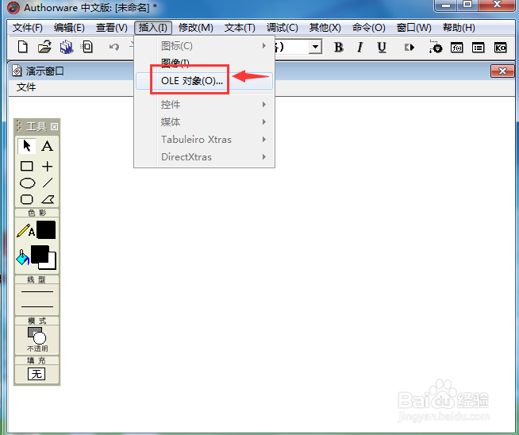Click the Restart playback icon
The image size is (519, 435).
pyautogui.click(x=409, y=48)
